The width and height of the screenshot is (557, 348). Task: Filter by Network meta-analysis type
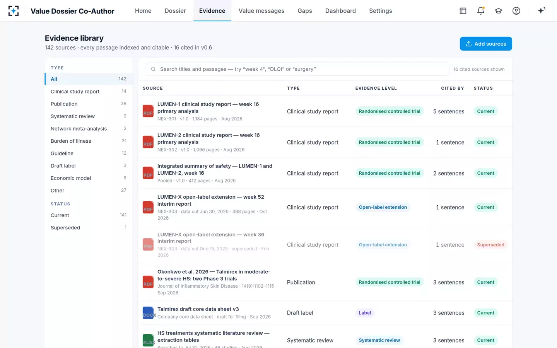[89, 128]
